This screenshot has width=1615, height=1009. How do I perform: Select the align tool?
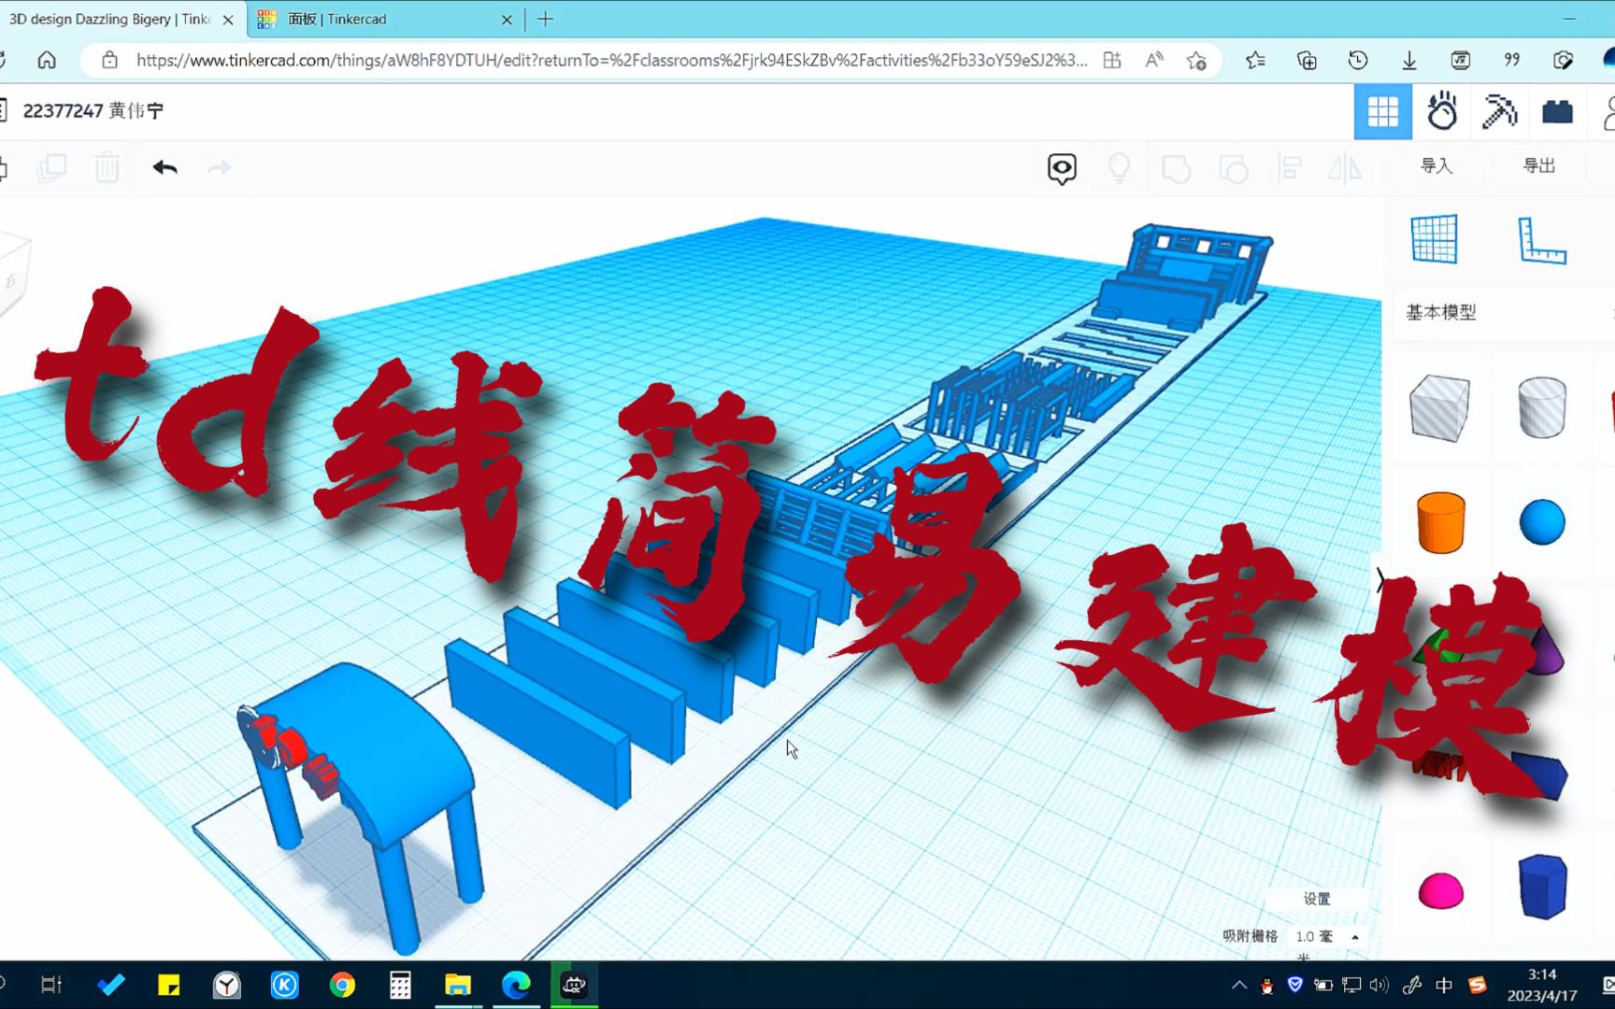point(1290,169)
